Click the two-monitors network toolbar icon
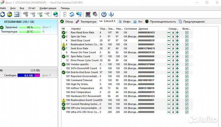This screenshot has height=127, width=221. (79, 14)
